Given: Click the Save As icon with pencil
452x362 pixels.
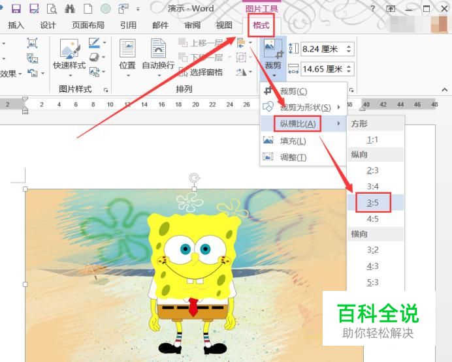Looking at the screenshot, I should pyautogui.click(x=34, y=8).
